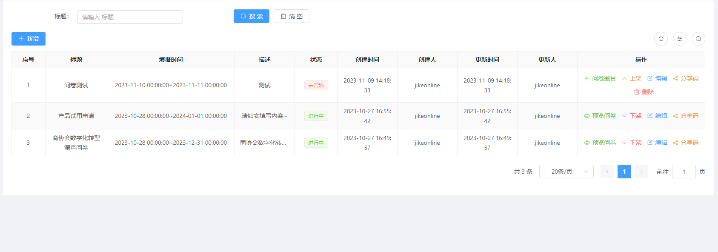Open the column settings icon
This screenshot has width=718, height=252.
(679, 39)
